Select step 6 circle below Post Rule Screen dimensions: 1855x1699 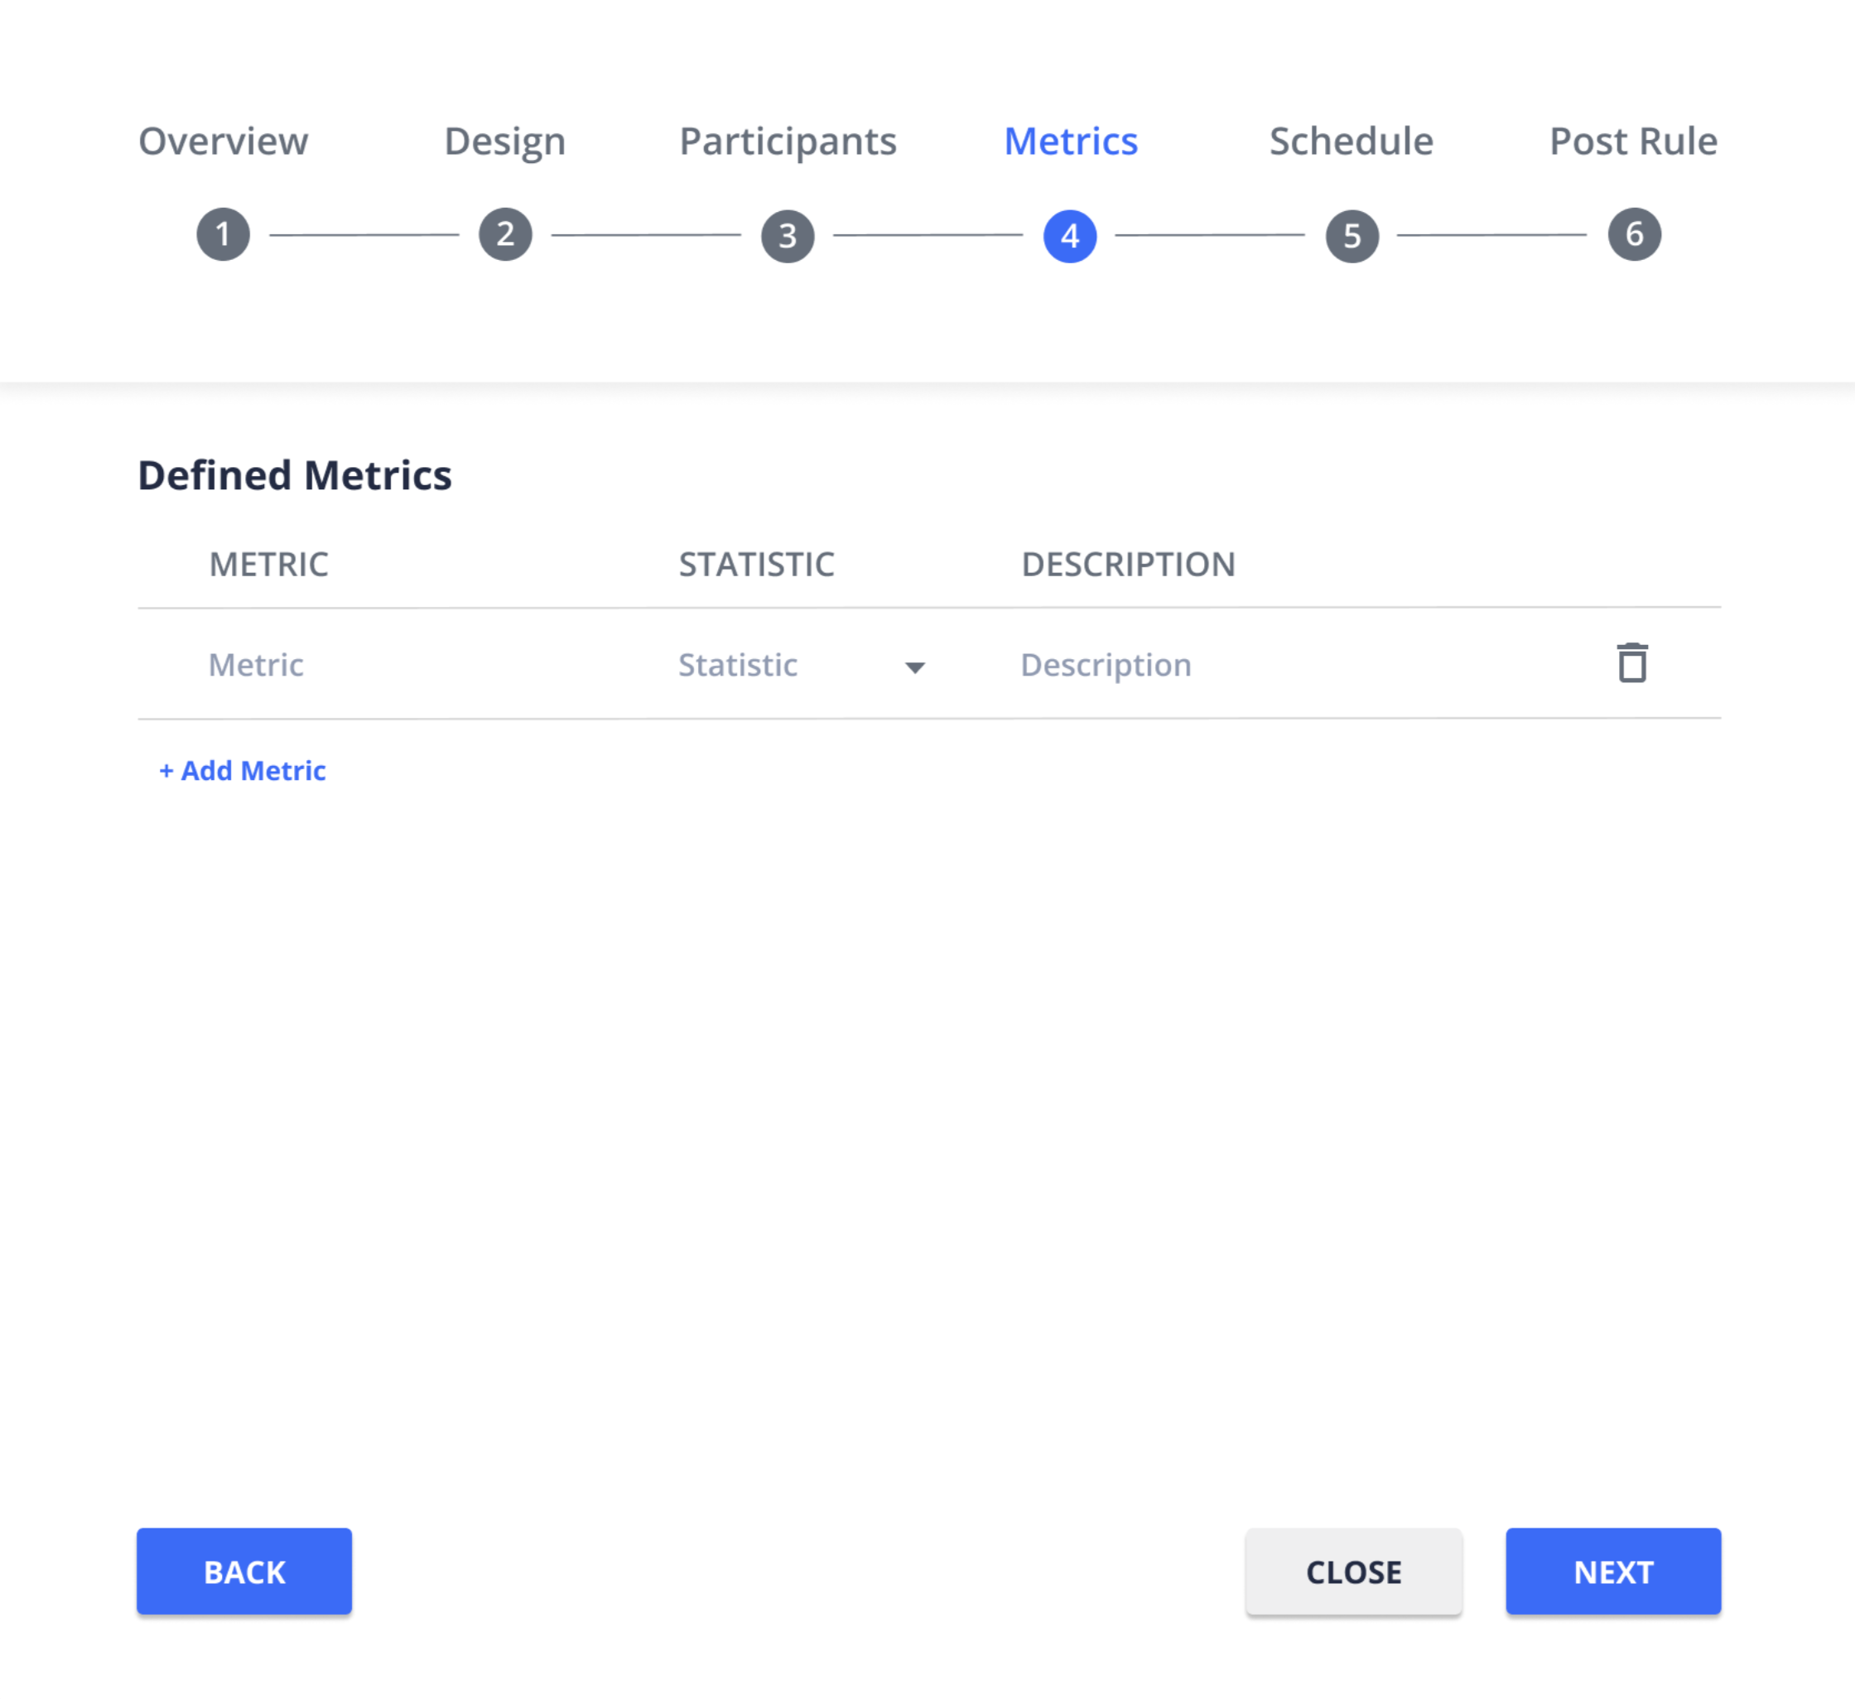point(1634,234)
